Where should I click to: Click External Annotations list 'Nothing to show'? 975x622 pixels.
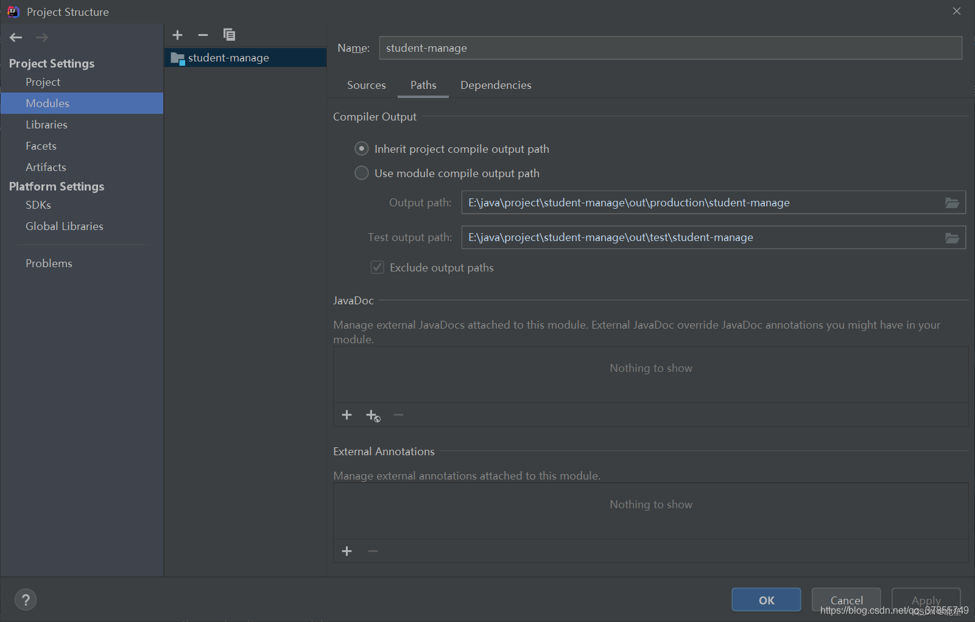click(x=651, y=505)
